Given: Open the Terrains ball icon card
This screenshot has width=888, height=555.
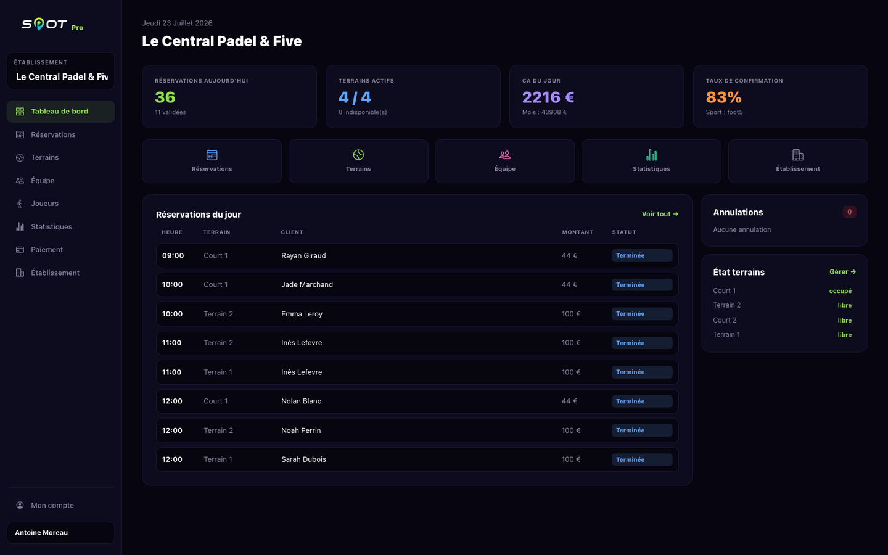Looking at the screenshot, I should coord(358,161).
